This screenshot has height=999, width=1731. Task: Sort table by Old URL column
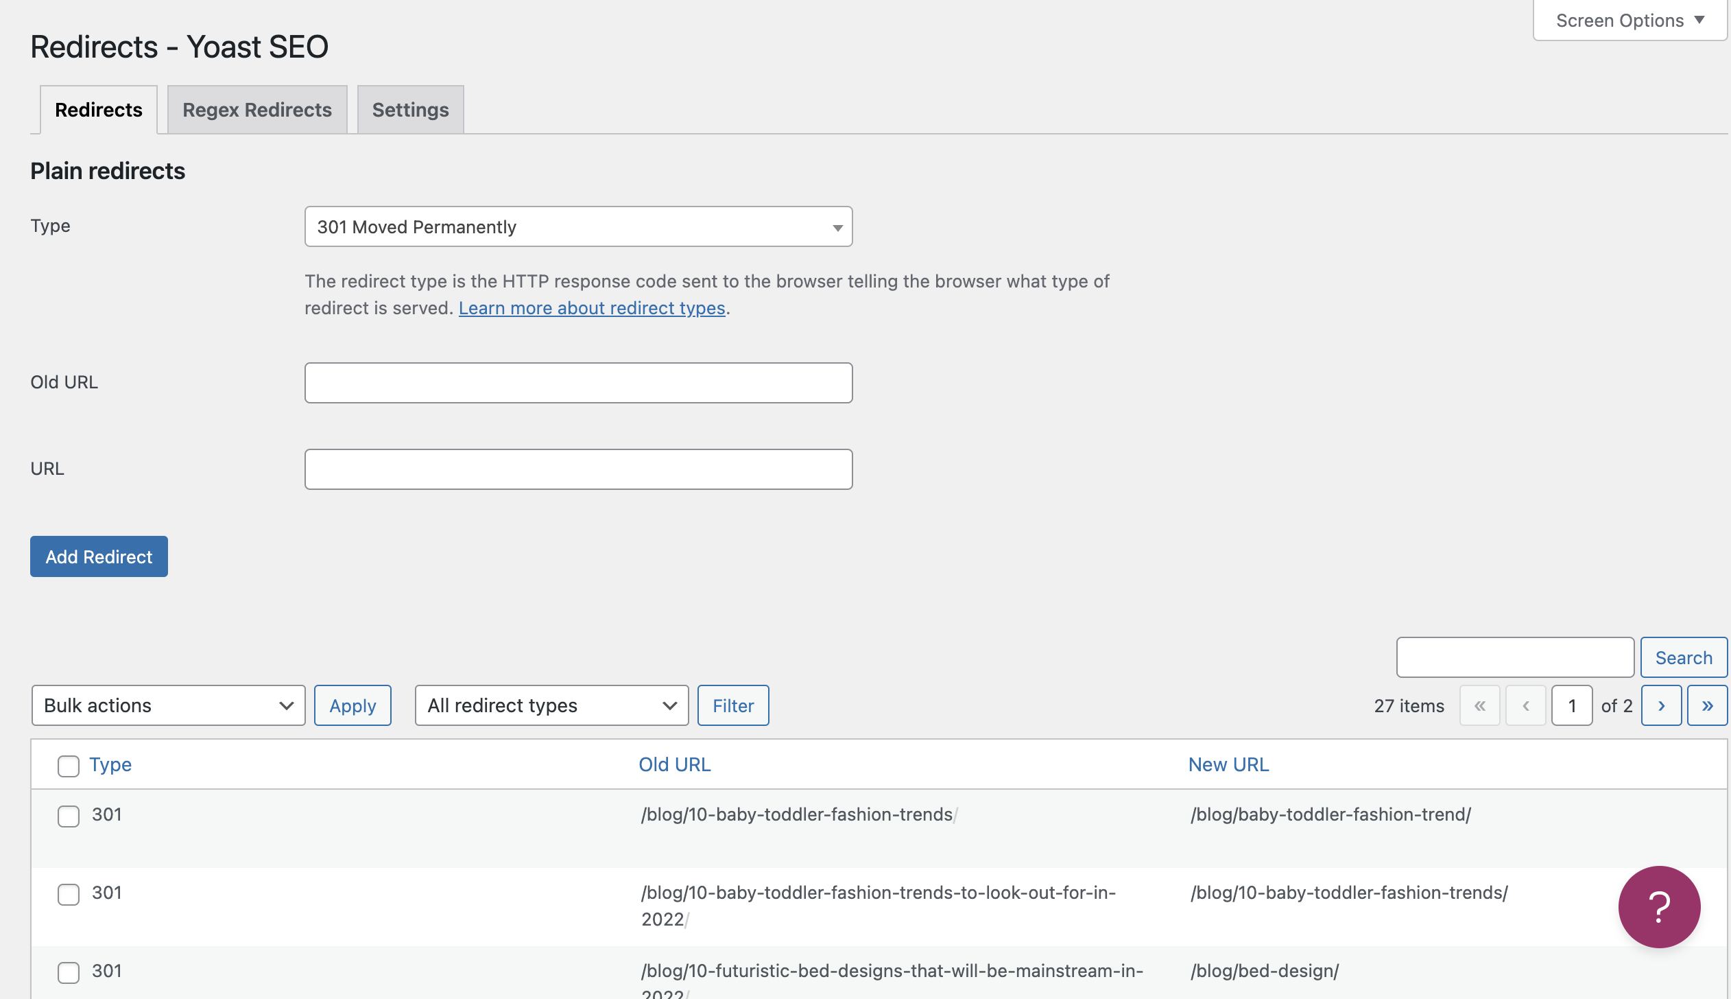click(675, 764)
